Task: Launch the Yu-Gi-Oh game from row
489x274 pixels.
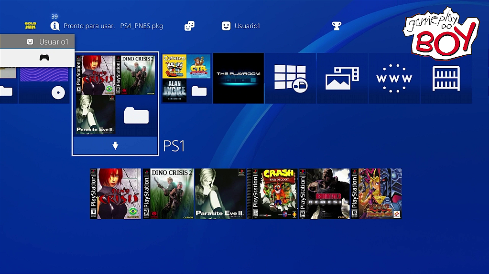Action: point(376,194)
